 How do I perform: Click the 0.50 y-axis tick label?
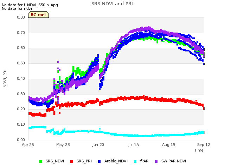pos(21,63)
